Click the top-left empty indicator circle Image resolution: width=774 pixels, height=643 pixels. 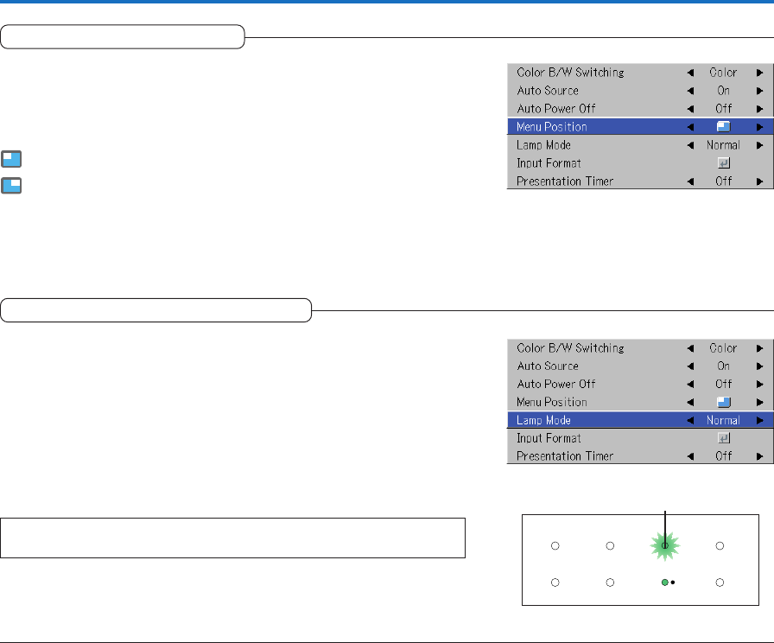coord(555,545)
